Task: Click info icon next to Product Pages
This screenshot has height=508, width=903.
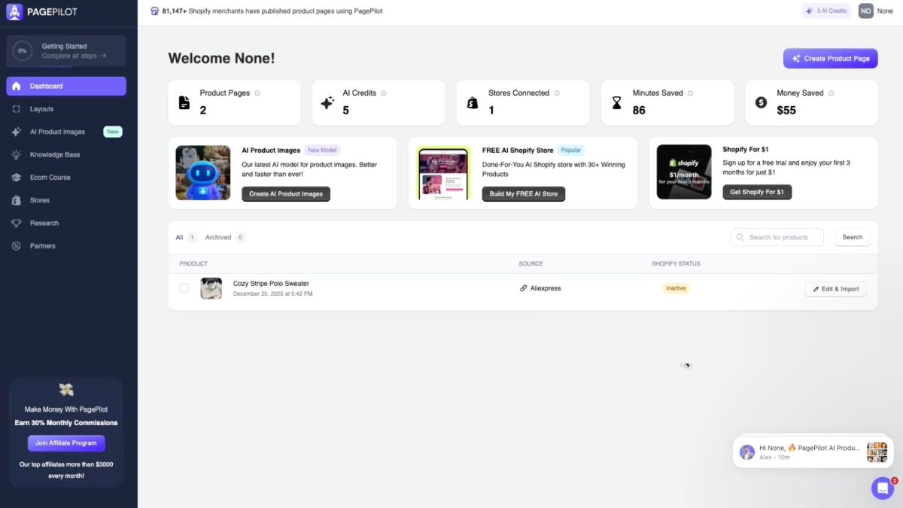Action: click(x=257, y=93)
